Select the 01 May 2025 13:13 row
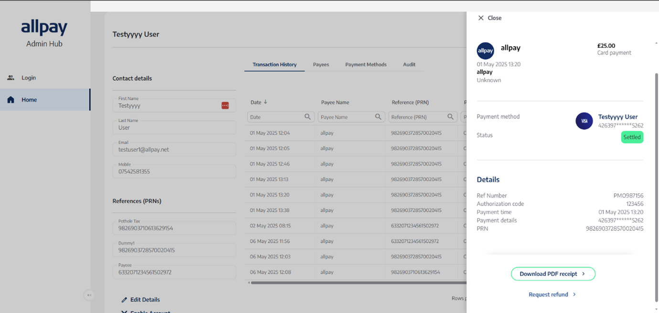 [x=356, y=179]
